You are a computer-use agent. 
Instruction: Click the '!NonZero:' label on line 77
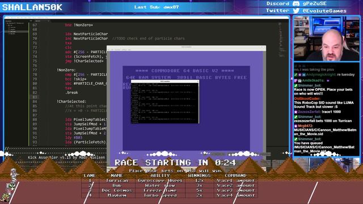click(66, 70)
